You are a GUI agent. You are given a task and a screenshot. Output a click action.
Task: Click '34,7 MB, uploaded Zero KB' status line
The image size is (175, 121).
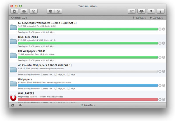(x=37, y=26)
